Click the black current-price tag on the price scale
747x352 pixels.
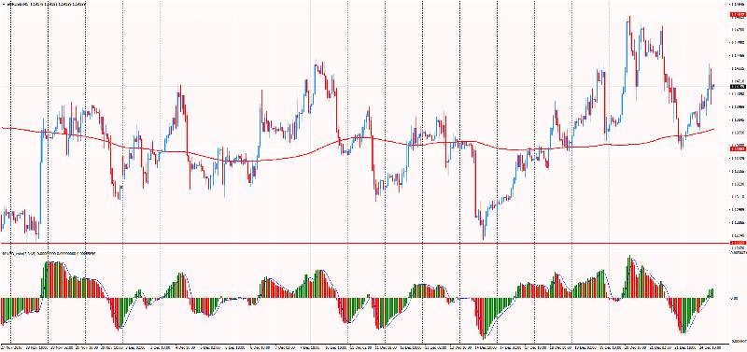coord(738,87)
